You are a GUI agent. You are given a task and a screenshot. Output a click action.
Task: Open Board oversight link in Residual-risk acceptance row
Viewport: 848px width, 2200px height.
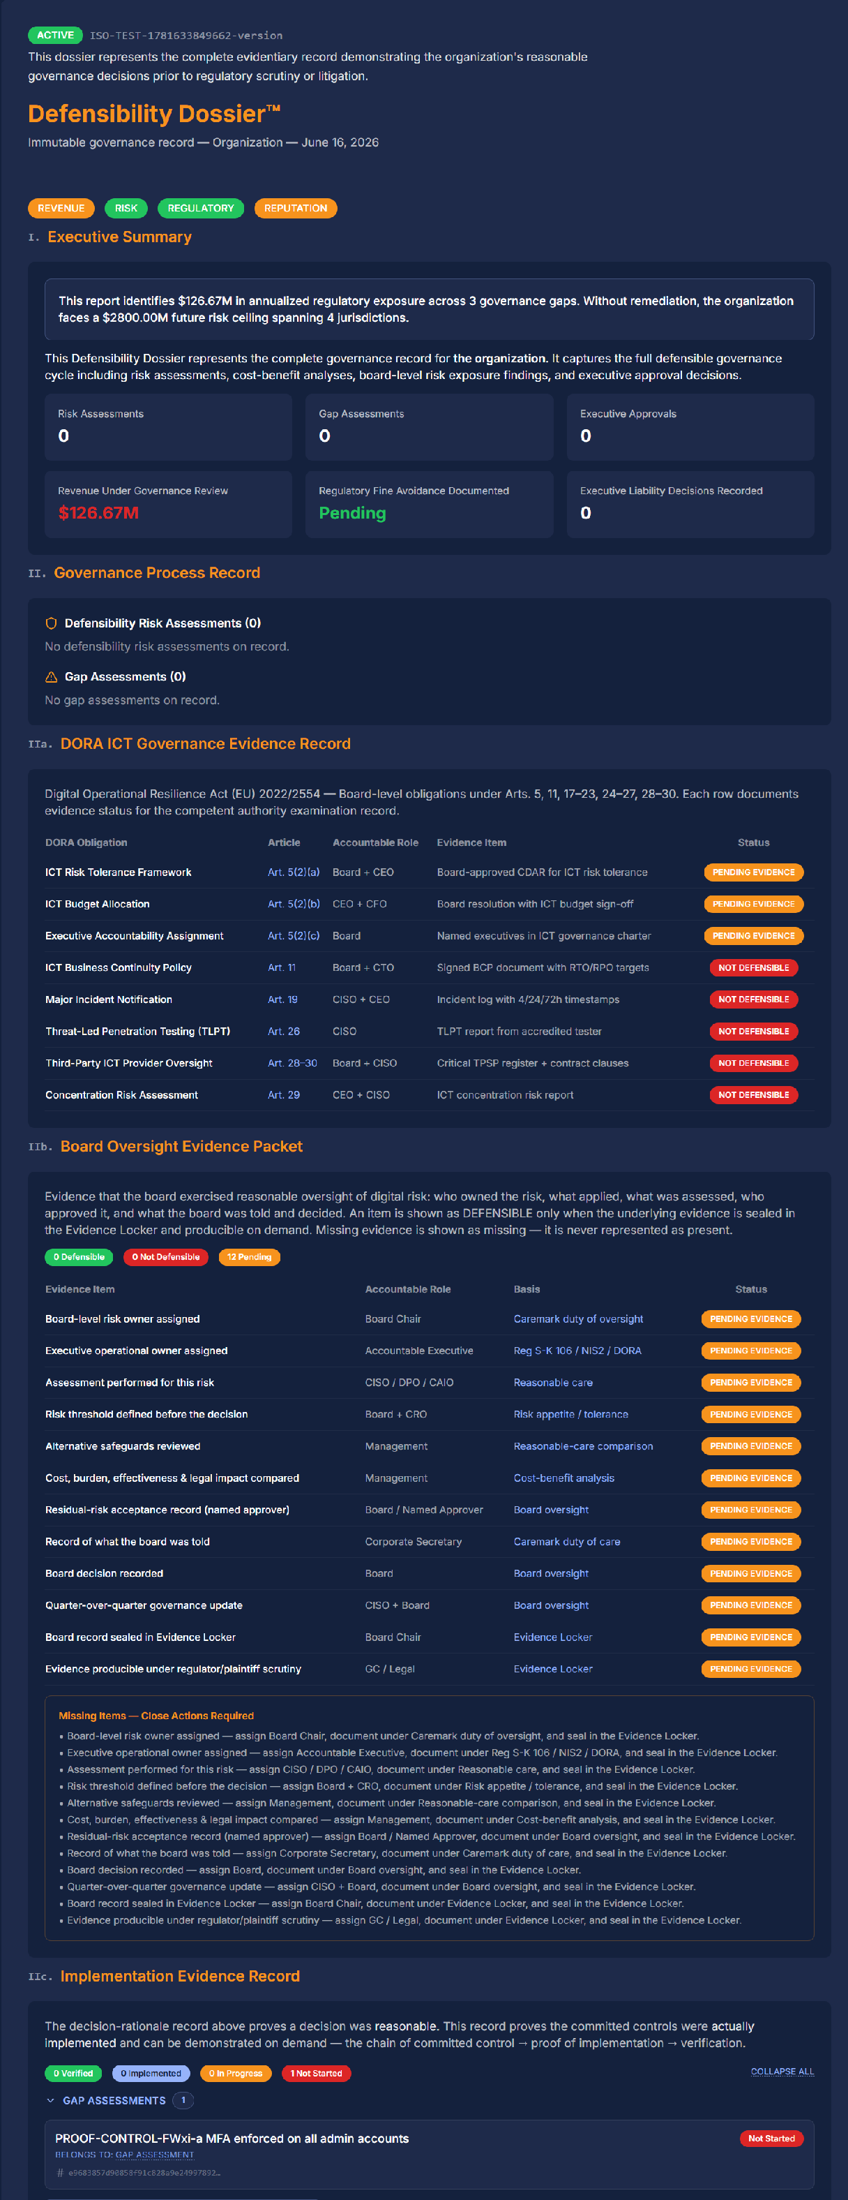pos(551,1510)
